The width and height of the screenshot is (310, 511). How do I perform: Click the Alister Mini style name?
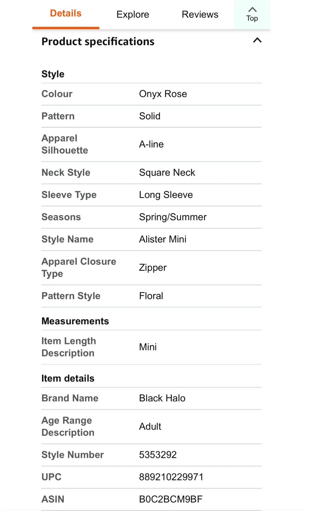[163, 240]
